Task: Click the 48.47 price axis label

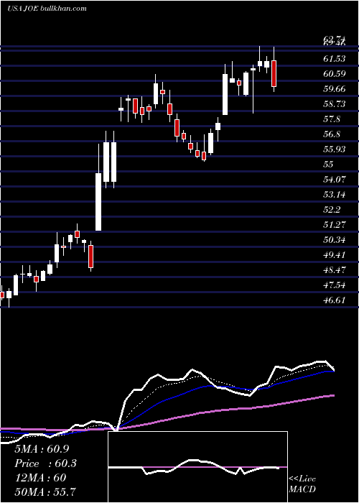Action: coord(335,269)
